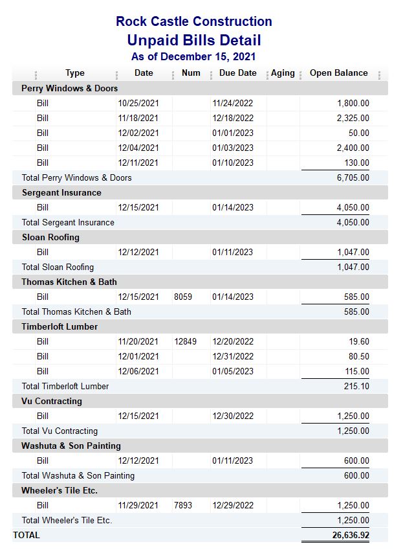Select the Due Date column header
The image size is (403, 555).
pos(238,73)
